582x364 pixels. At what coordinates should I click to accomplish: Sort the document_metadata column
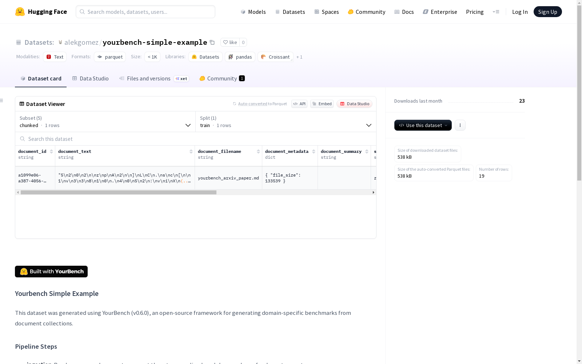click(x=314, y=151)
